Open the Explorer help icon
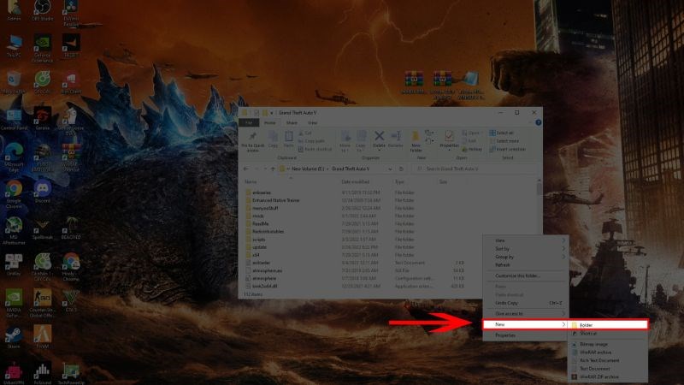684x385 pixels. coord(539,122)
